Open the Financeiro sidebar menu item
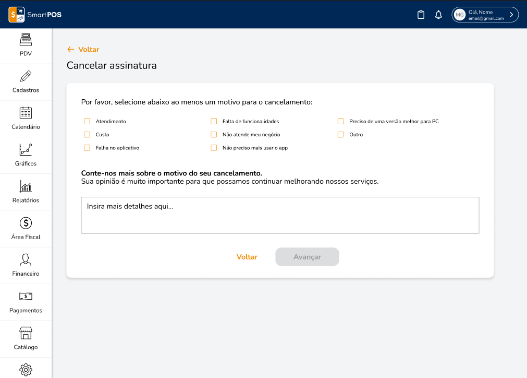The width and height of the screenshot is (527, 378). (26, 265)
